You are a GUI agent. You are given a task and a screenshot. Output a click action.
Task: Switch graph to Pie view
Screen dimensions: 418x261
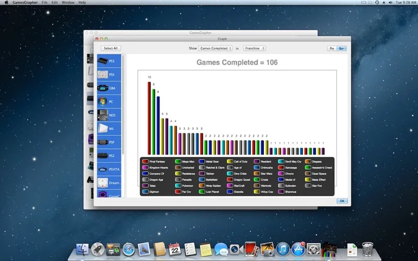pyautogui.click(x=332, y=49)
